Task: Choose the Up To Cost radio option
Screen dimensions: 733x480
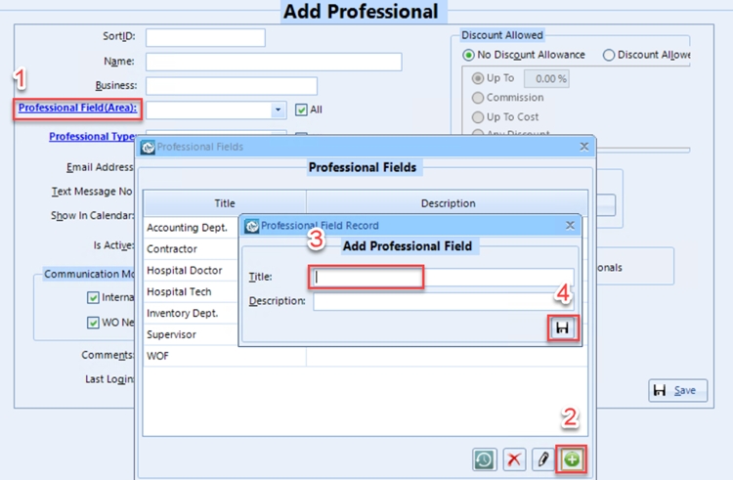Action: coord(478,117)
